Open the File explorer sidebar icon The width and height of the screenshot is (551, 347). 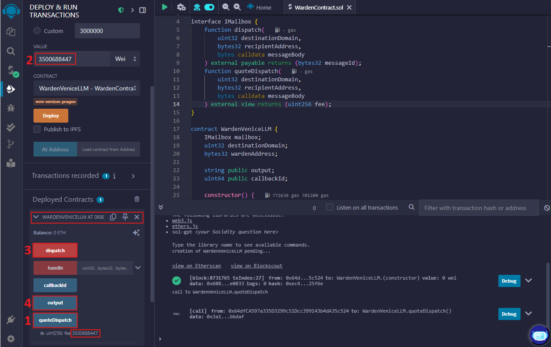coord(11,32)
